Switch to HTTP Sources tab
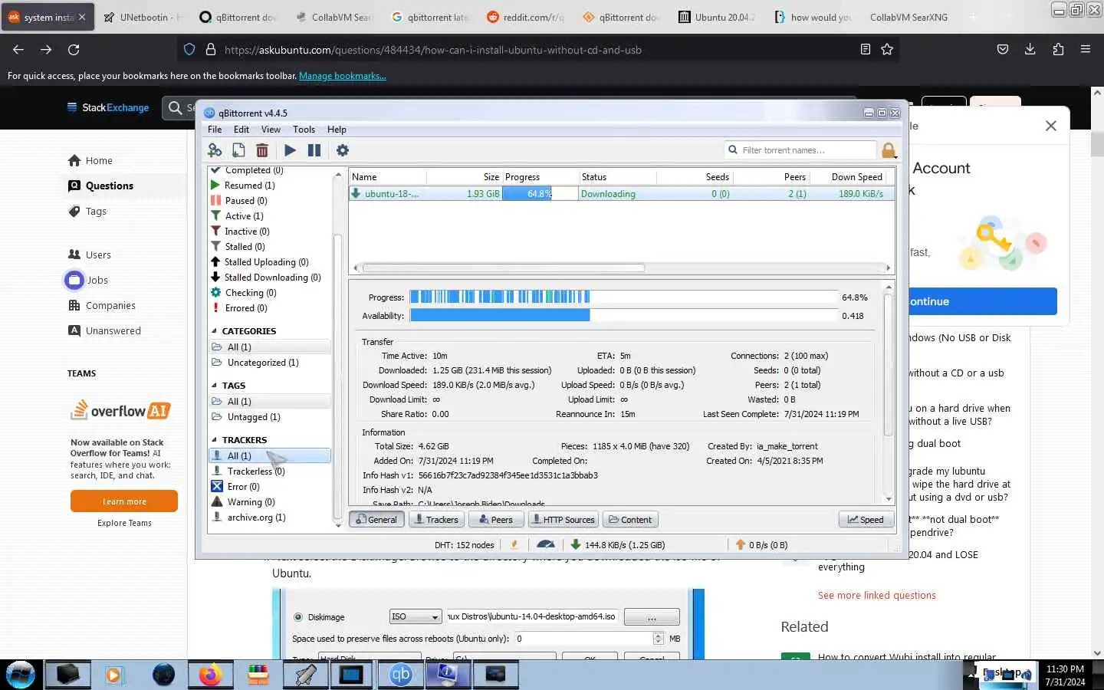 point(563,520)
